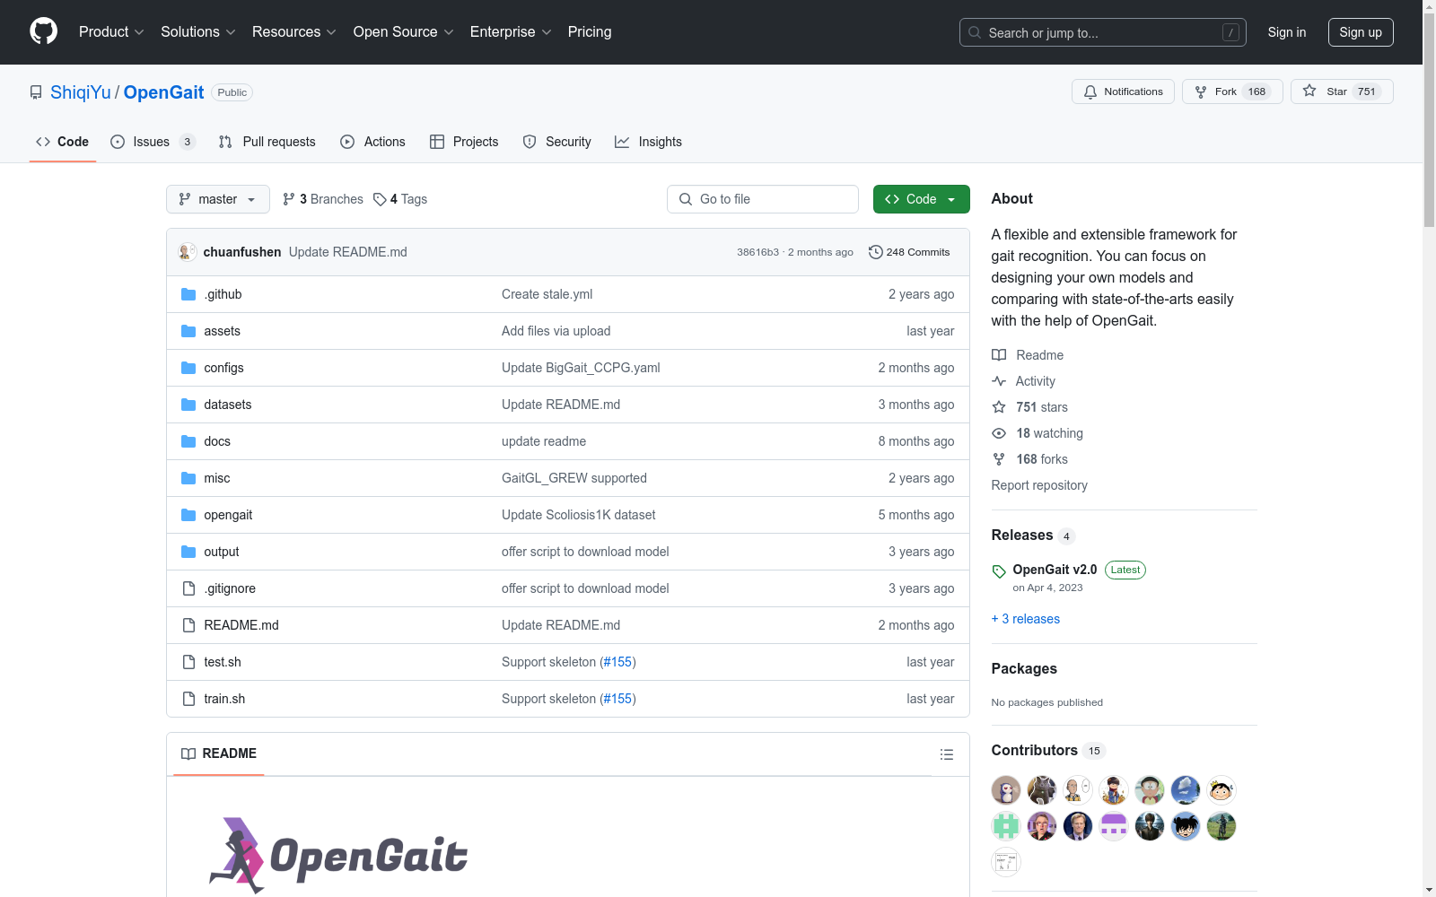Open the ShiqiYu owner link
Viewport: 1436px width, 897px height.
coord(81,92)
